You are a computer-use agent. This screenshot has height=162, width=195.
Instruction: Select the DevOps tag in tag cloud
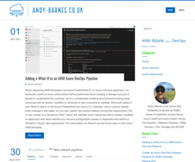179,41
